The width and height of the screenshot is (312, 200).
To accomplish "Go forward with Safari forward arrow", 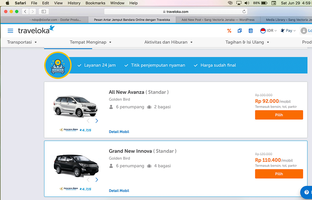I will (x=33, y=12).
